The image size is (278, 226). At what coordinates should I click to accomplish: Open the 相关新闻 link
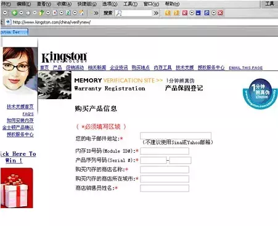(97, 68)
